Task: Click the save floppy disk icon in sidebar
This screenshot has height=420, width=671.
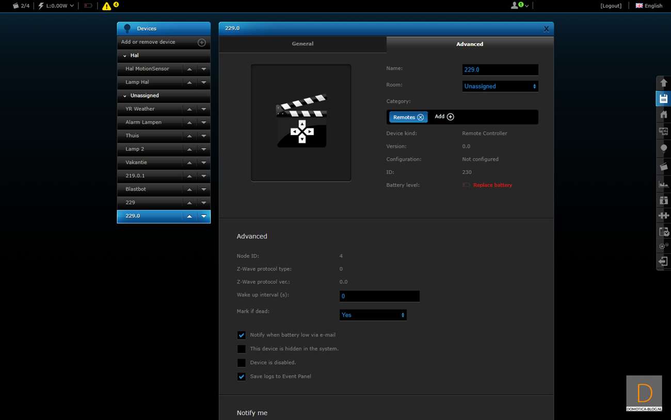Action: (663, 98)
